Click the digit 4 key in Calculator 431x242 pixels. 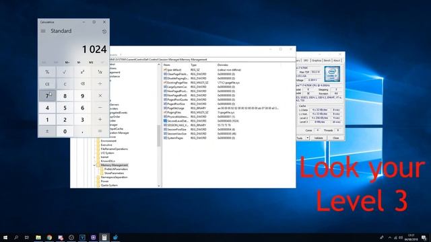(47, 108)
